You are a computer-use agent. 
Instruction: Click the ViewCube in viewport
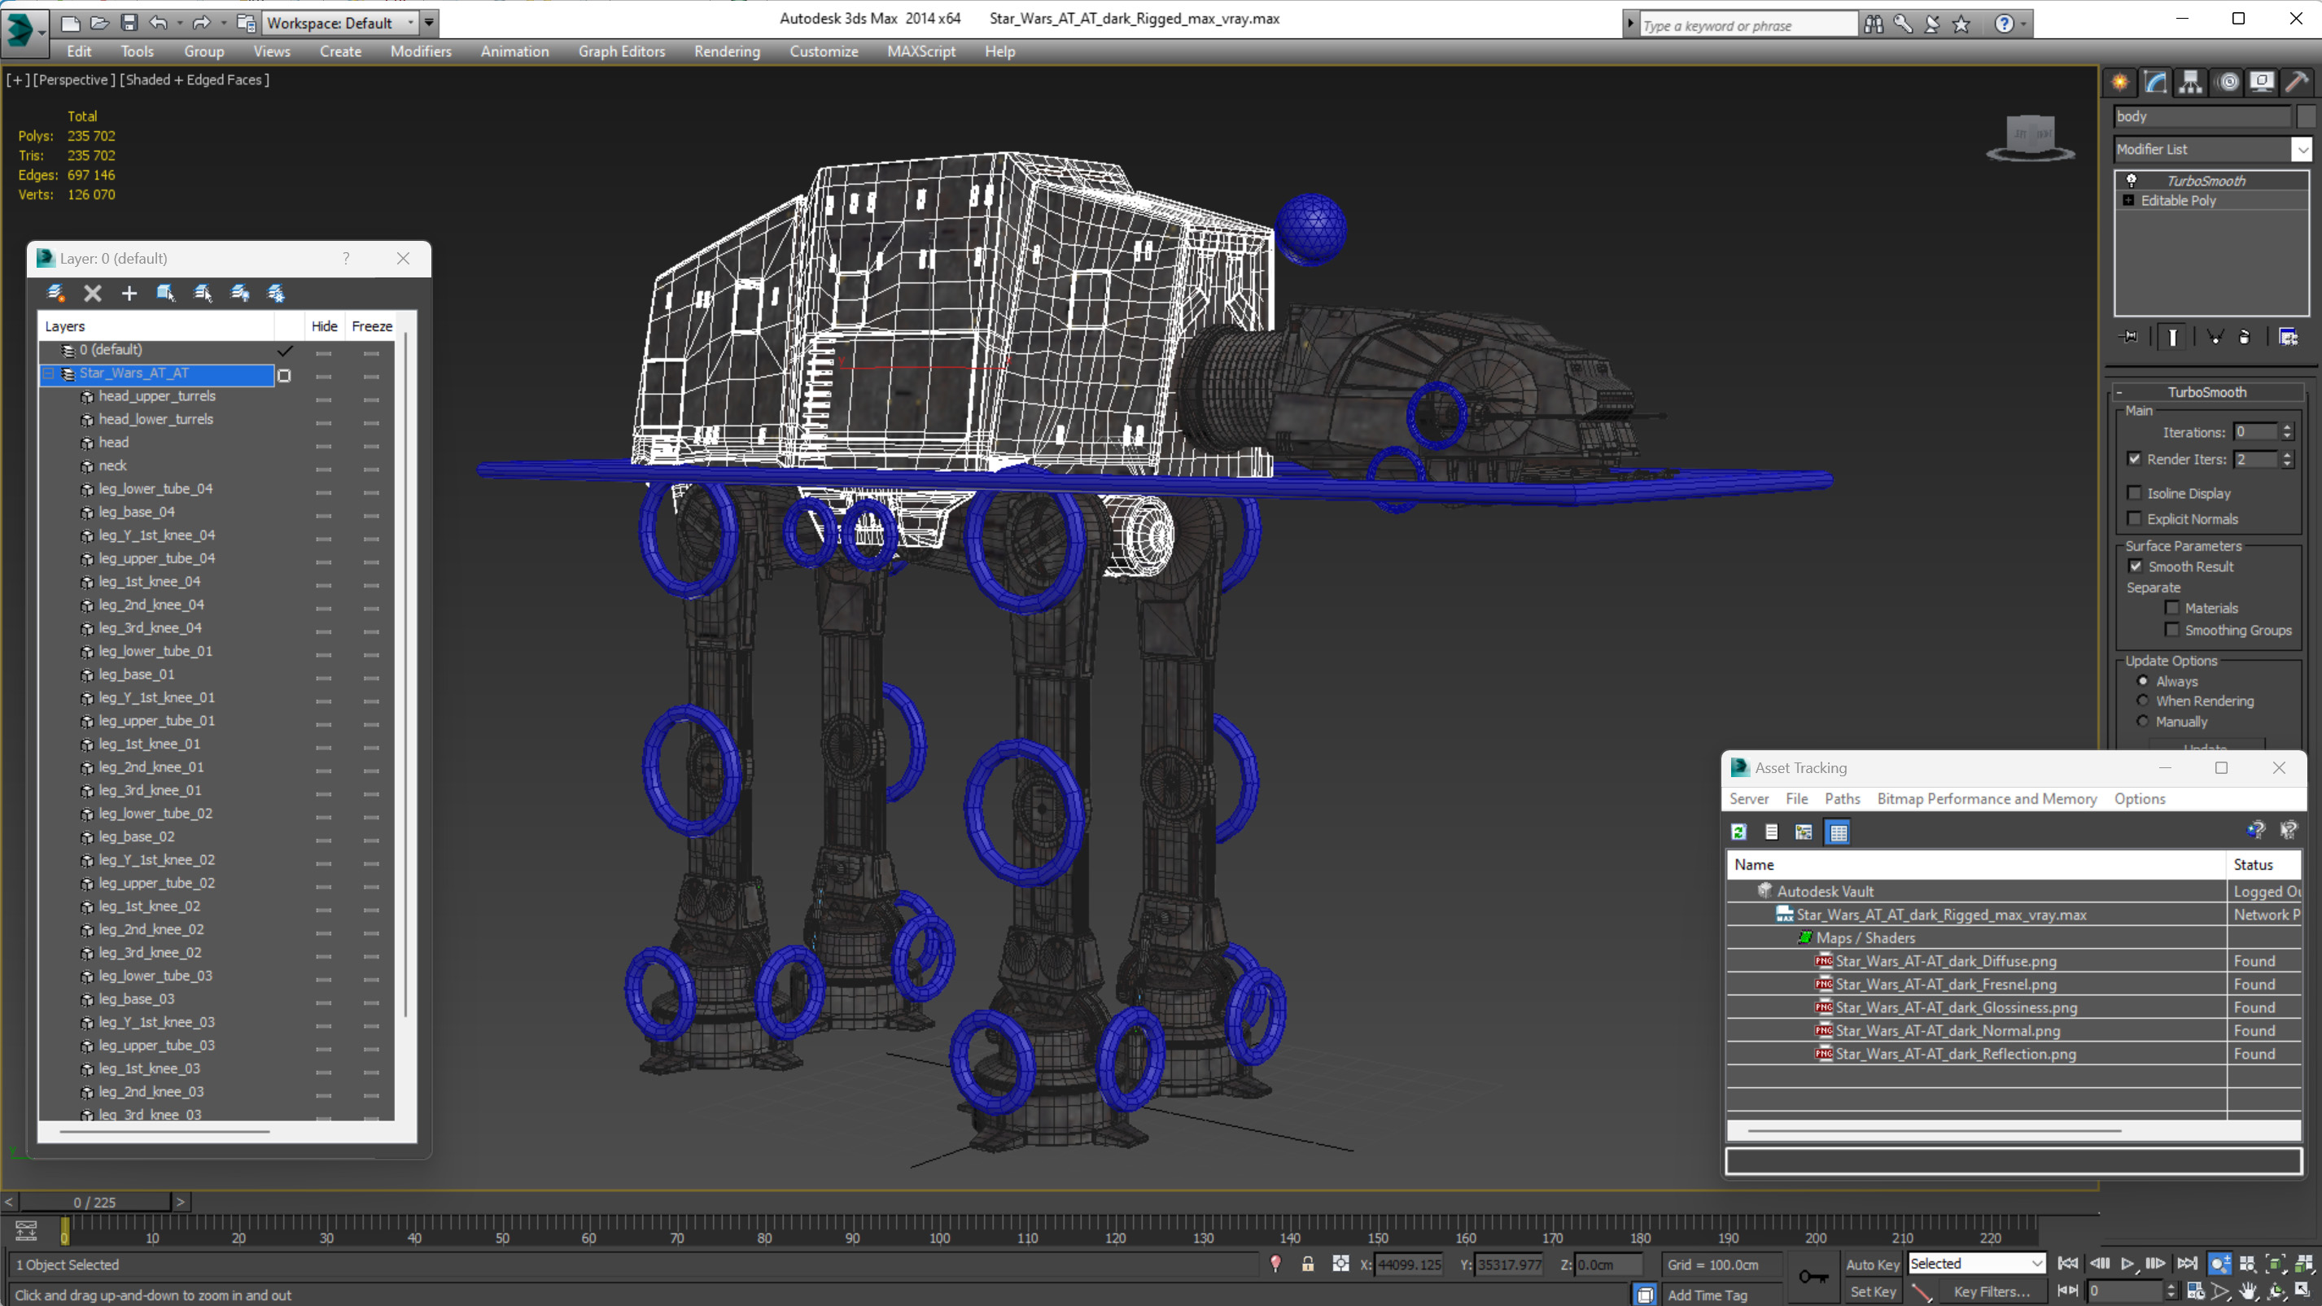[2031, 138]
